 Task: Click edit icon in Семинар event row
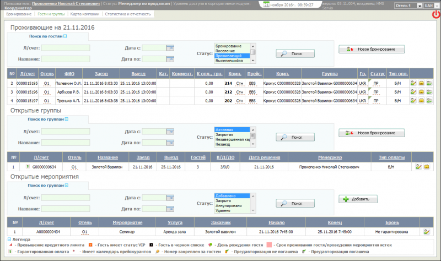pos(425,232)
